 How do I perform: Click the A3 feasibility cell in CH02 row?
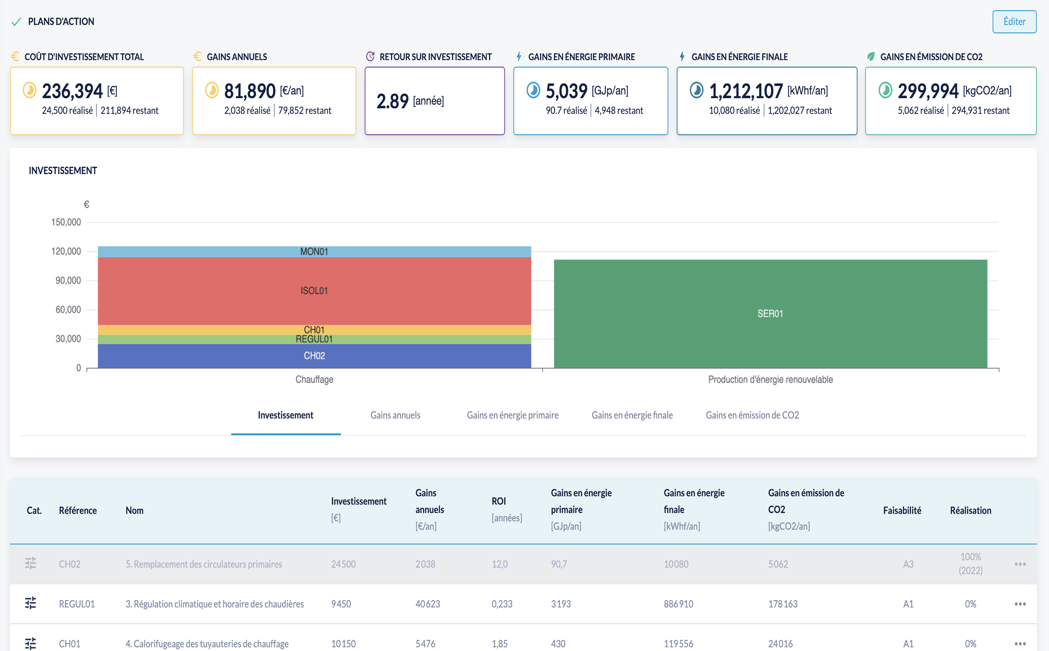pos(908,564)
